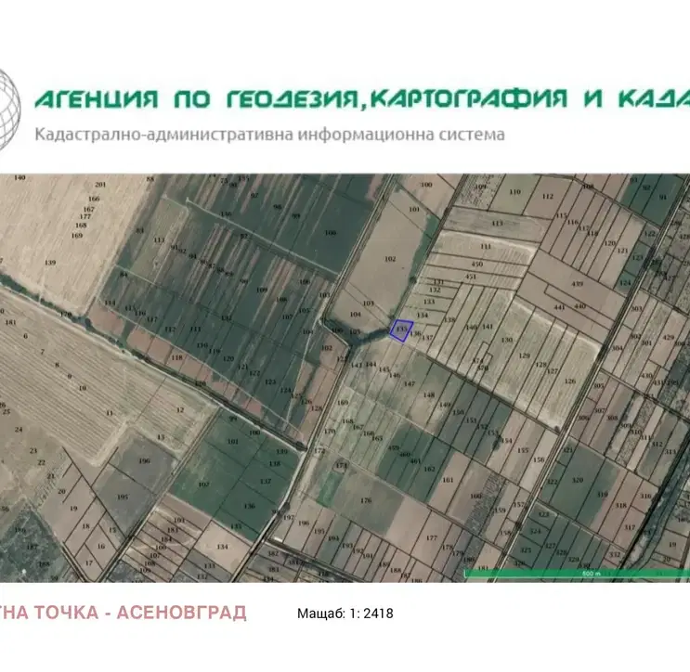Select parcel labeled 320

tap(578, 480)
